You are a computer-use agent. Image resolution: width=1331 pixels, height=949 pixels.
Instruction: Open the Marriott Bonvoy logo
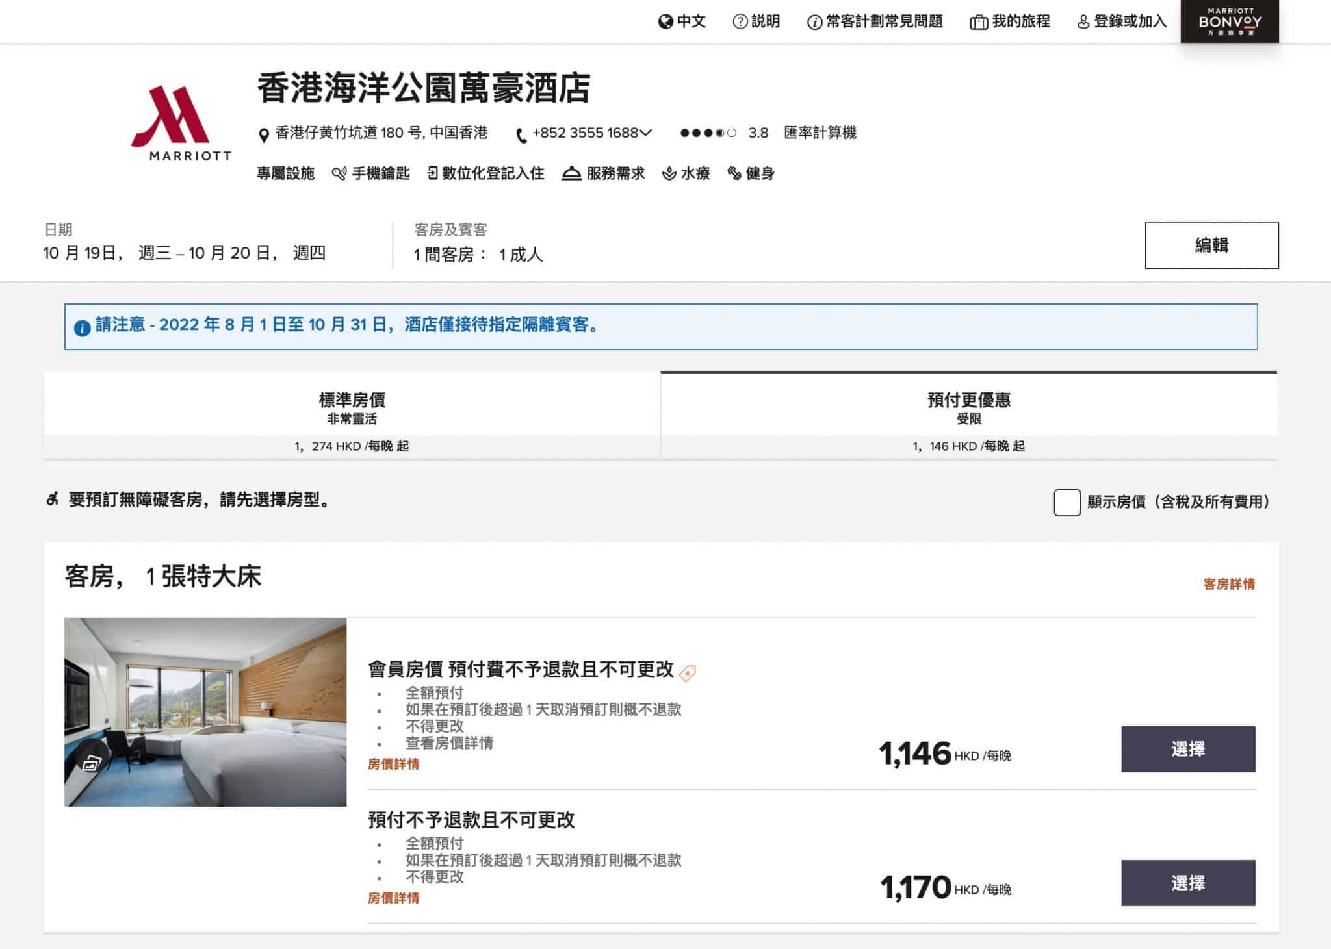(x=1230, y=21)
